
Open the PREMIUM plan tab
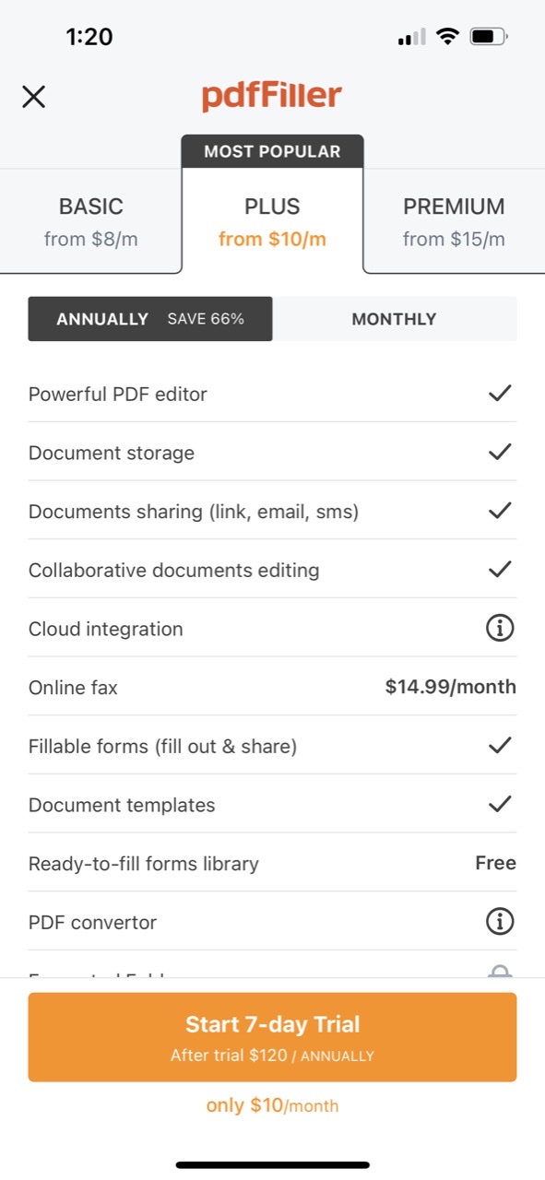click(x=454, y=221)
